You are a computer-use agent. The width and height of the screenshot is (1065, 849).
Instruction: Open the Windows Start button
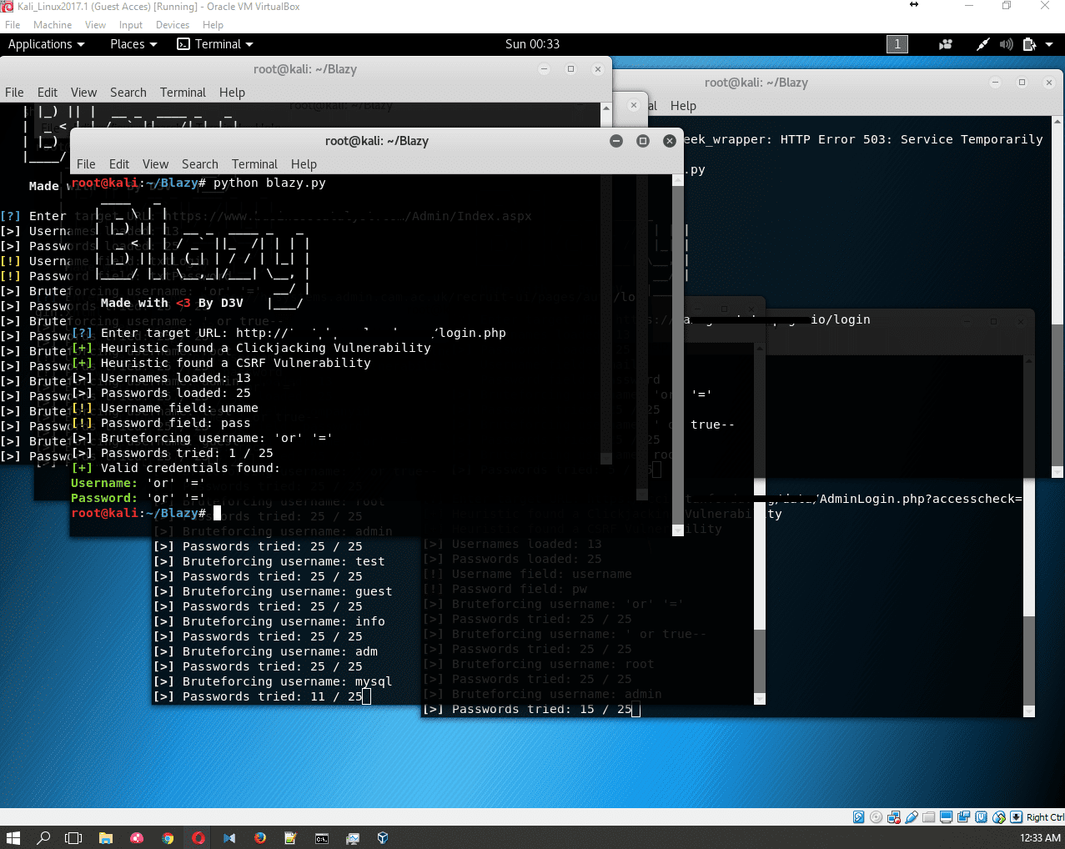(13, 837)
